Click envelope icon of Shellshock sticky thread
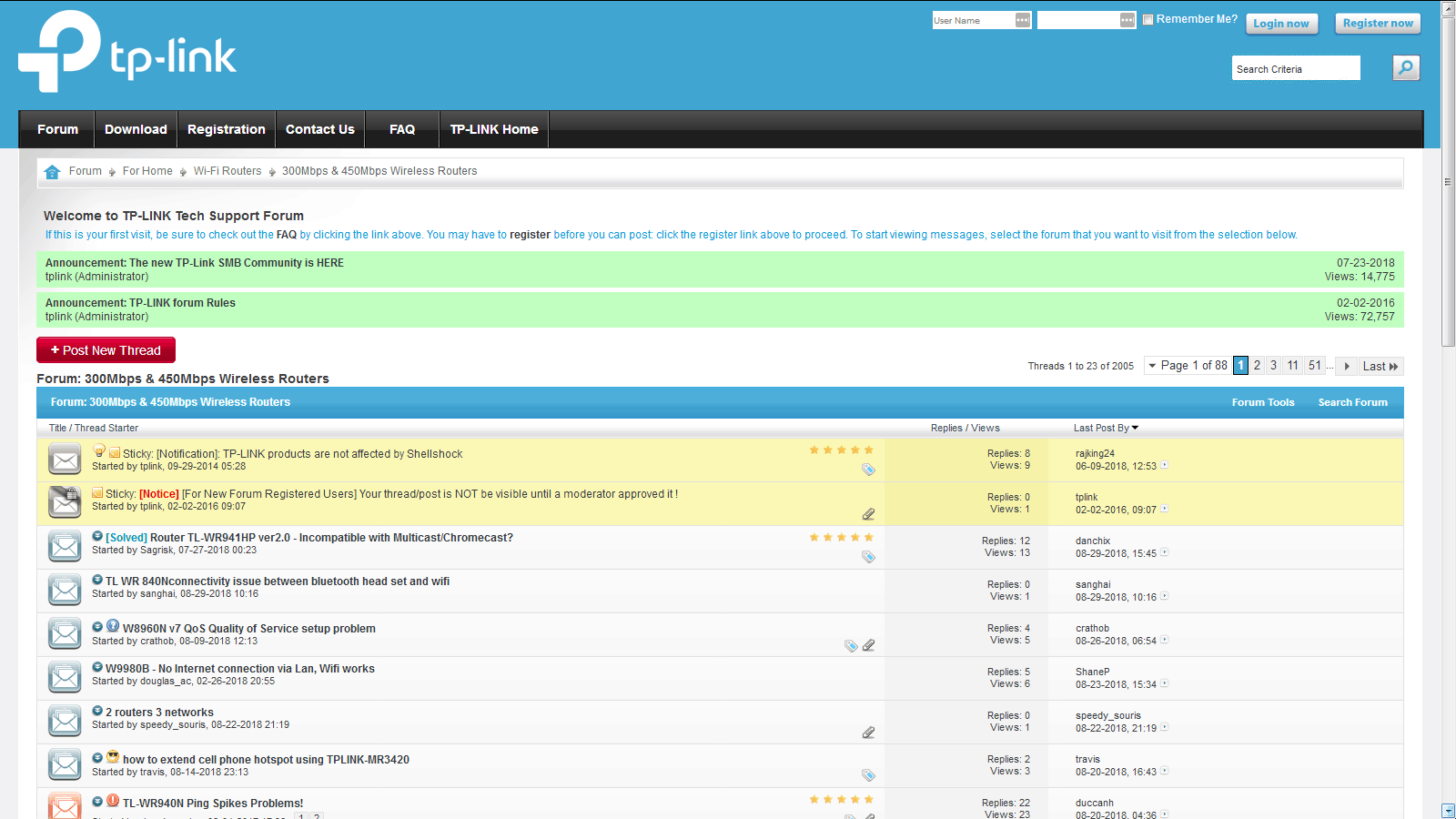Viewport: 1456px width, 819px height. (65, 460)
